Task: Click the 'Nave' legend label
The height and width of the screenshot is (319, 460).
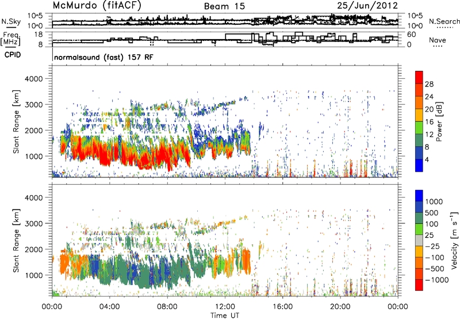Action: coord(438,40)
